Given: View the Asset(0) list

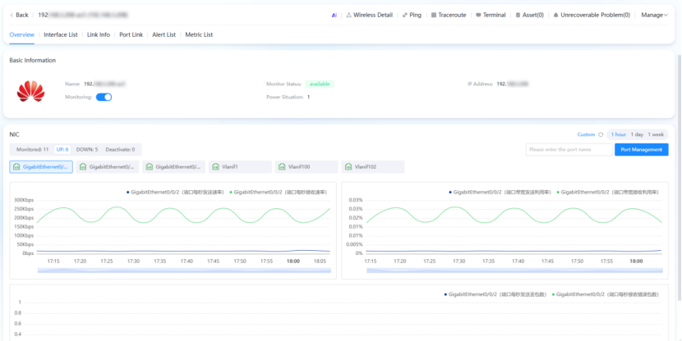Looking at the screenshot, I should [x=533, y=15].
